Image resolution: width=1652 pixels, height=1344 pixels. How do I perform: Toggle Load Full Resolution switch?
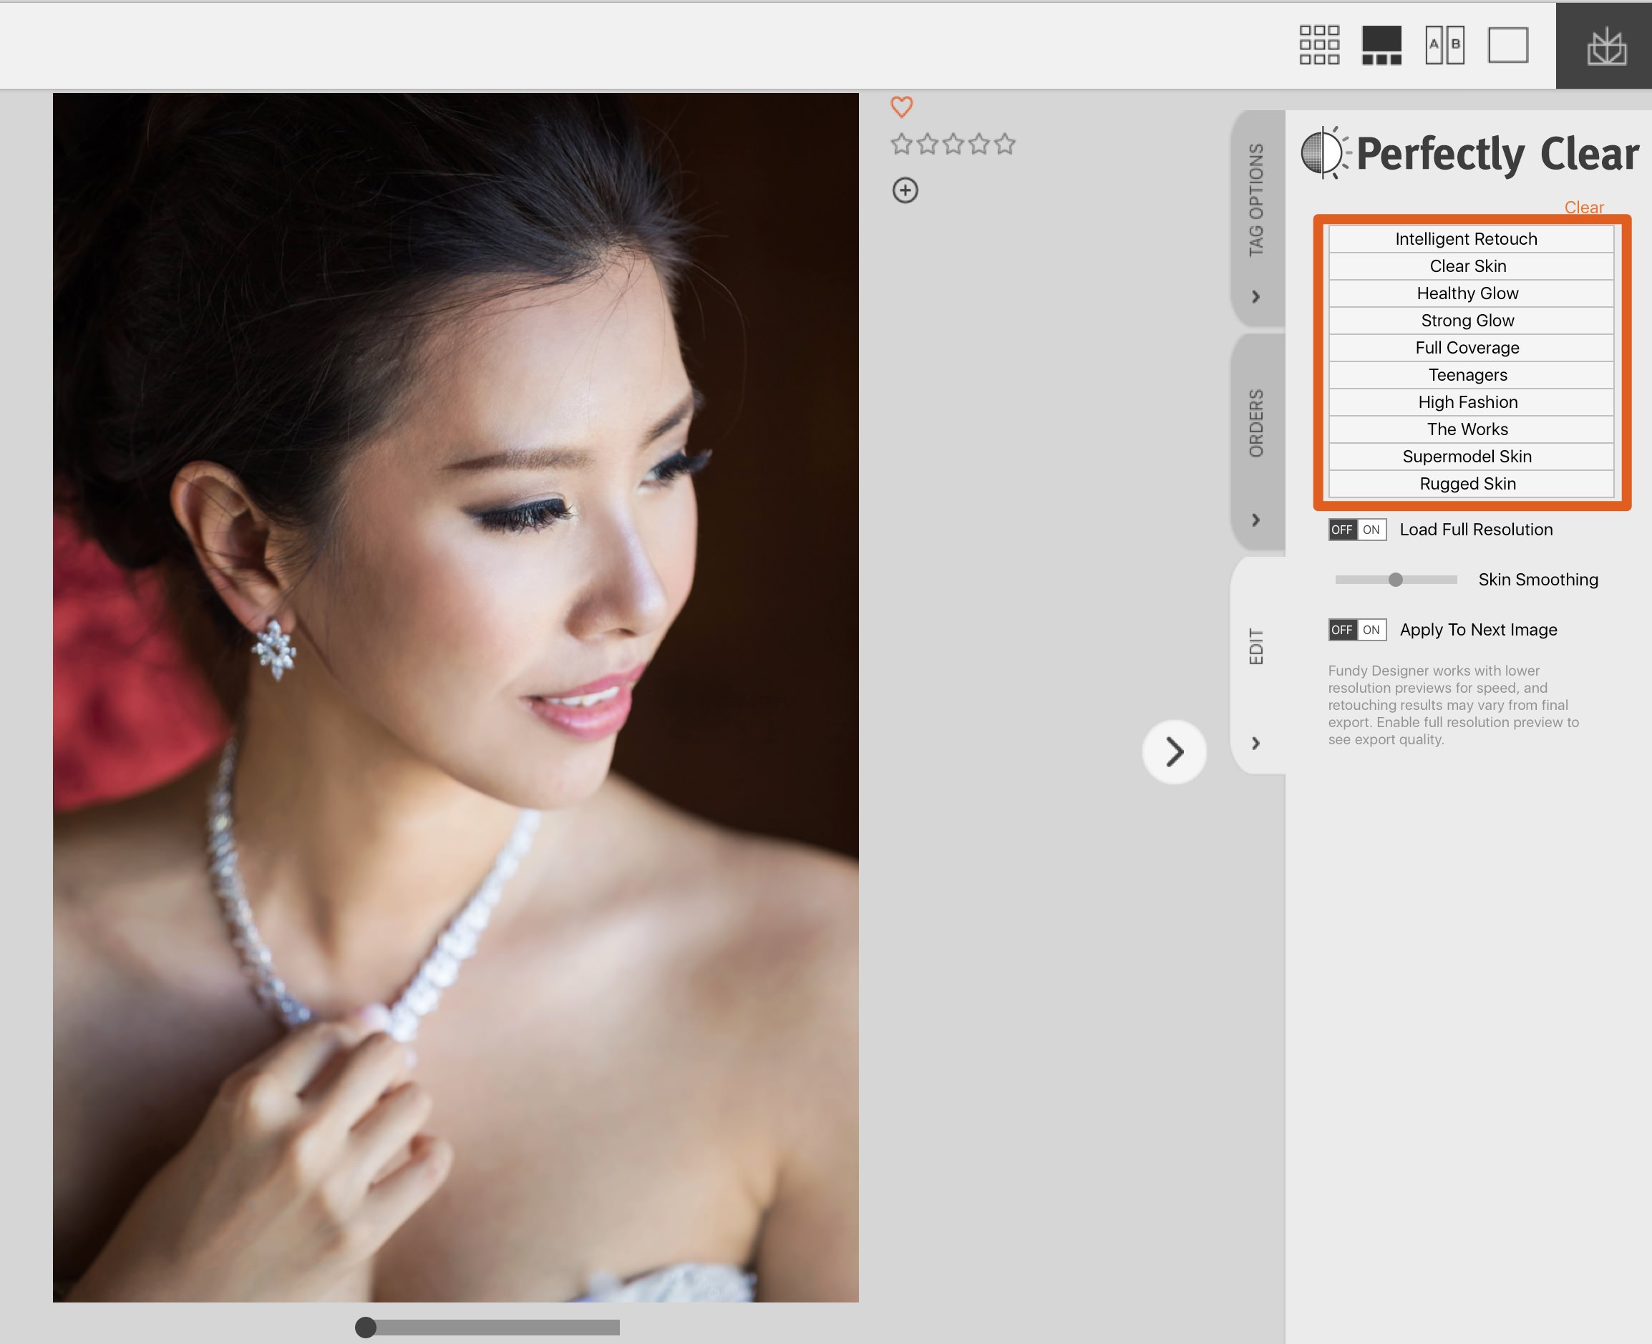click(1357, 530)
